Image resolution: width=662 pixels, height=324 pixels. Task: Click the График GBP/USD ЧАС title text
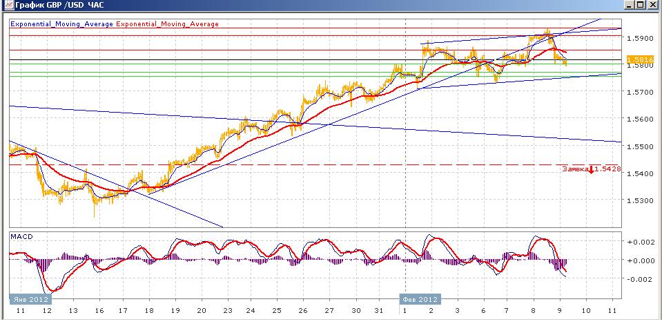59,6
